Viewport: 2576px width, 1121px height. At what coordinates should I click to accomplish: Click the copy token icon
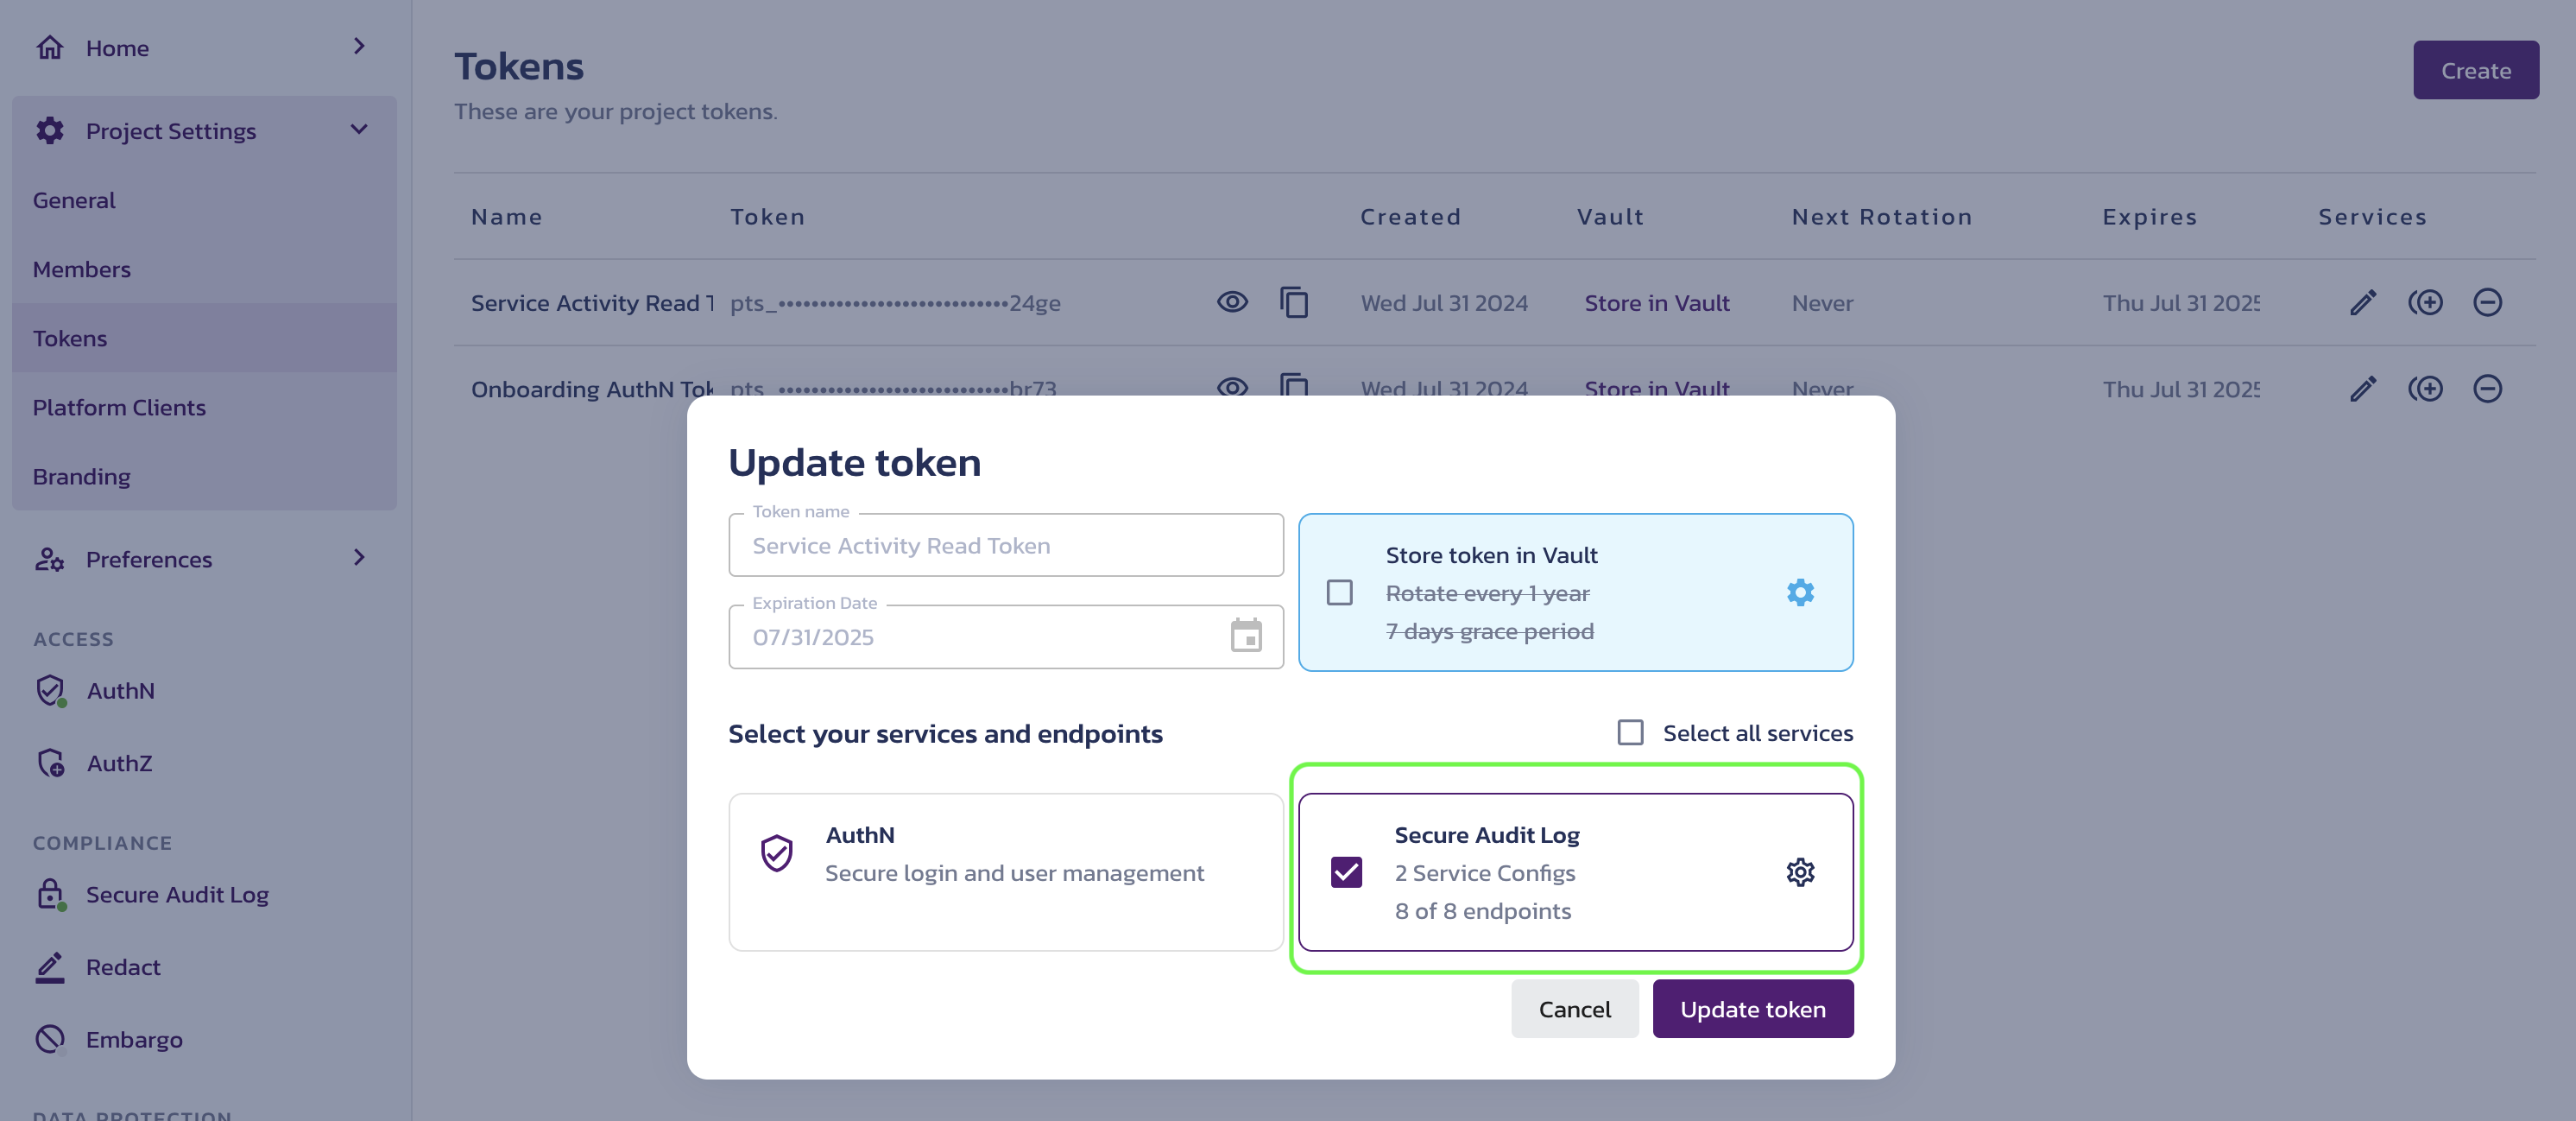tap(1297, 301)
